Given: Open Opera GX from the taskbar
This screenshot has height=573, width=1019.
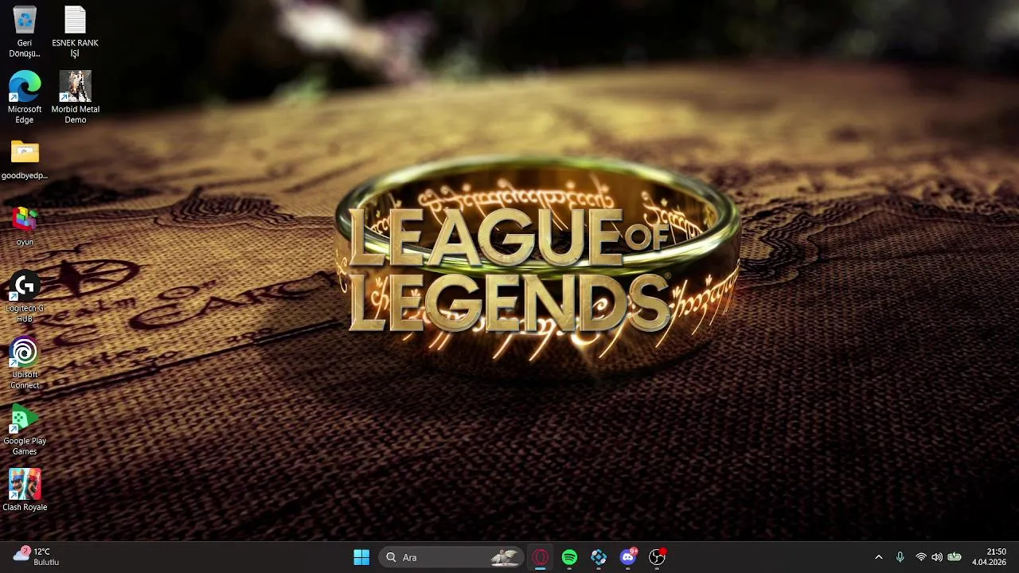Looking at the screenshot, I should (541, 557).
